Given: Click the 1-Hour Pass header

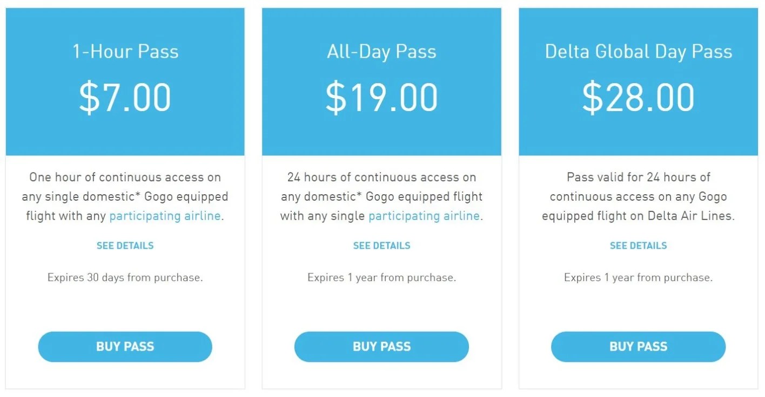Looking at the screenshot, I should pos(125,51).
